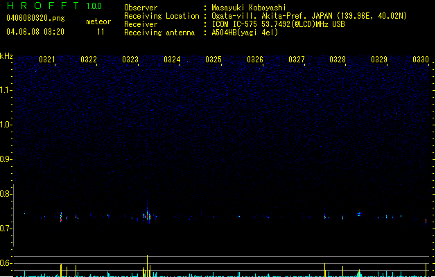Screen dimensions: 436x277
Task: Click the strong meteor echo after 0323
Action: (x=148, y=215)
